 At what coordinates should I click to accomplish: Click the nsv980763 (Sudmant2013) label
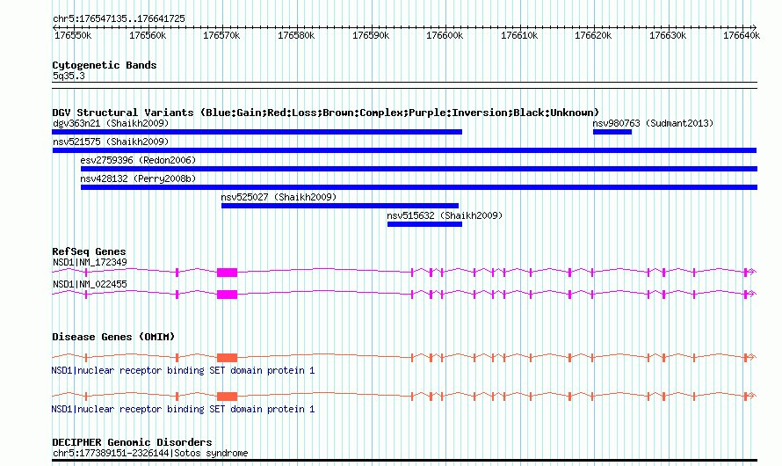pos(653,123)
